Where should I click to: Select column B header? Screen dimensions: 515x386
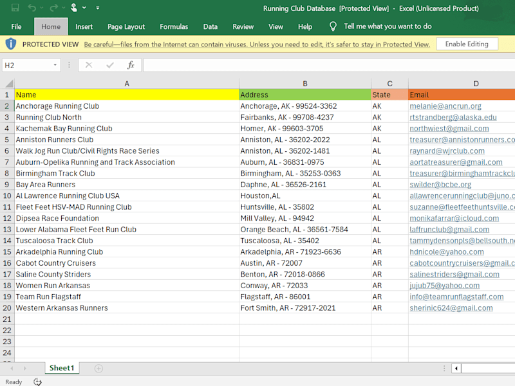coord(305,84)
